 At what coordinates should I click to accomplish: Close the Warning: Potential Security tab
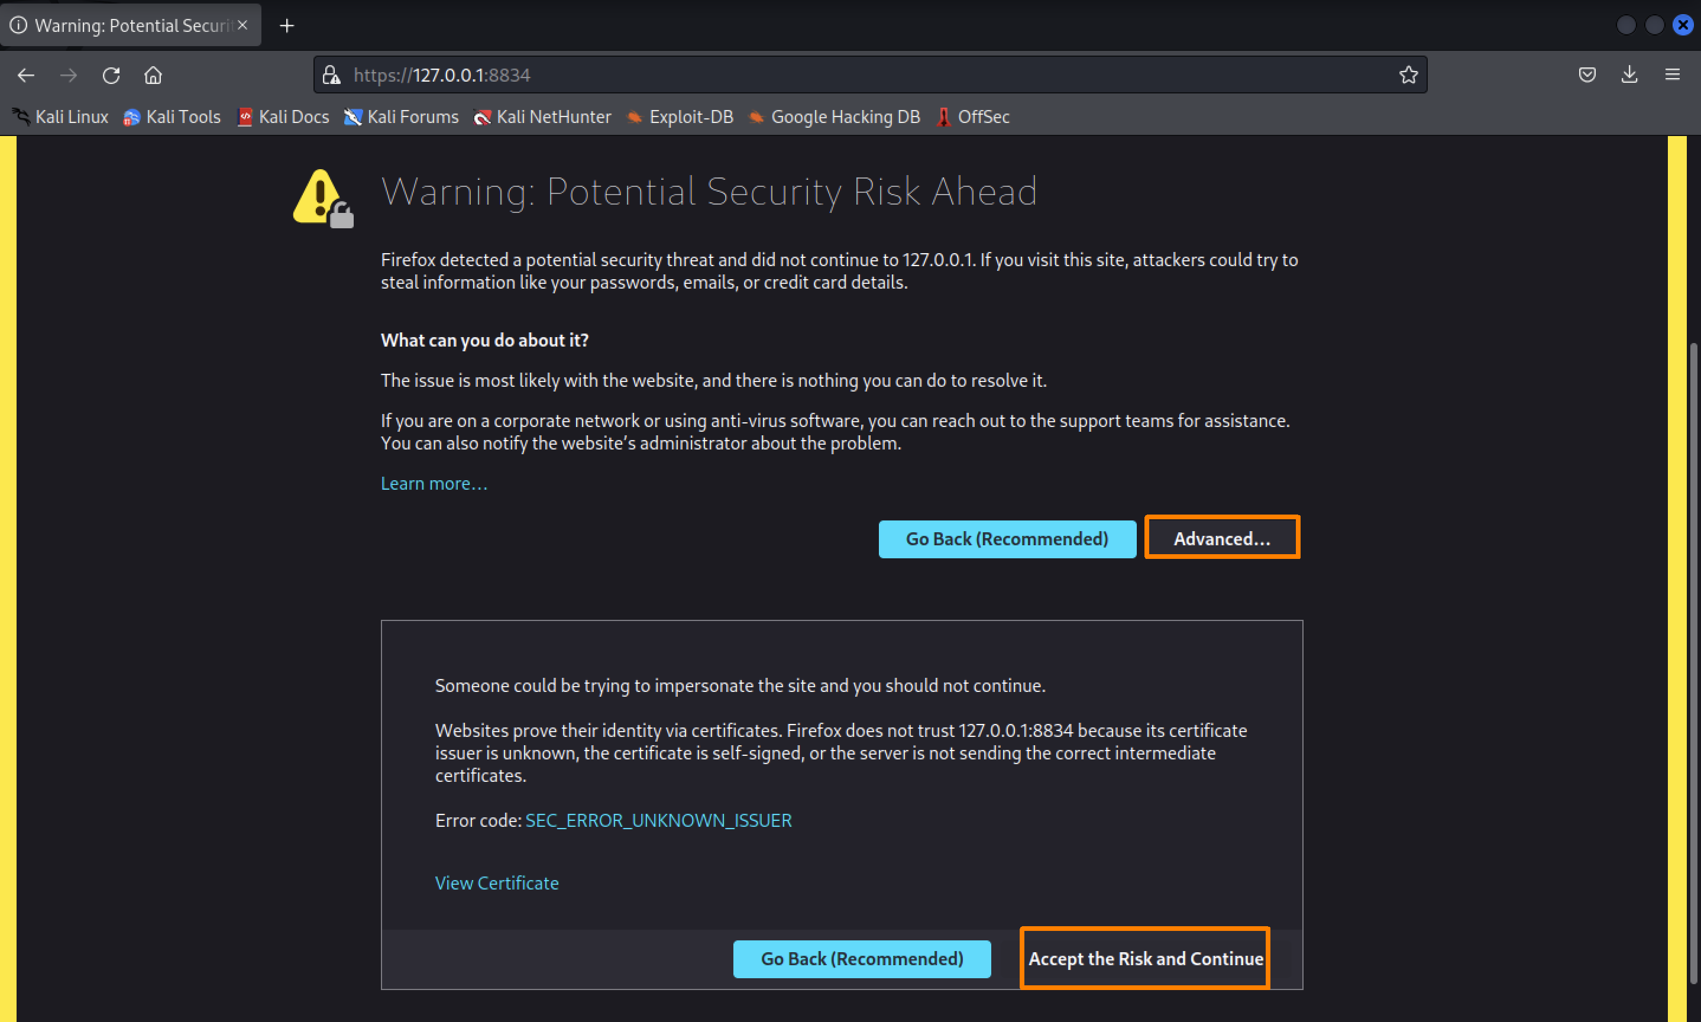(242, 25)
